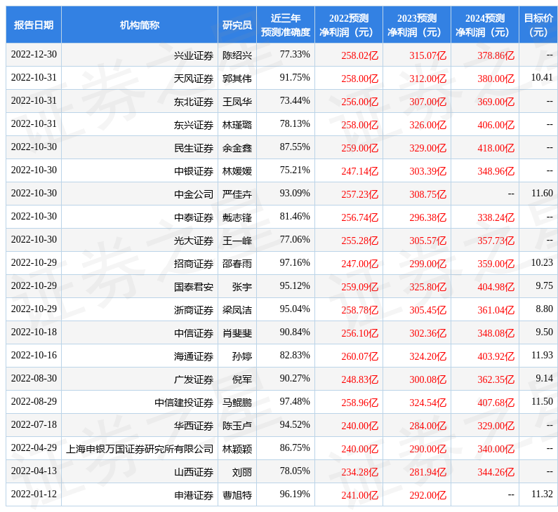558x512 pixels.
Task: Click 2024 forecast value 418.00亿
Action: 496,148
